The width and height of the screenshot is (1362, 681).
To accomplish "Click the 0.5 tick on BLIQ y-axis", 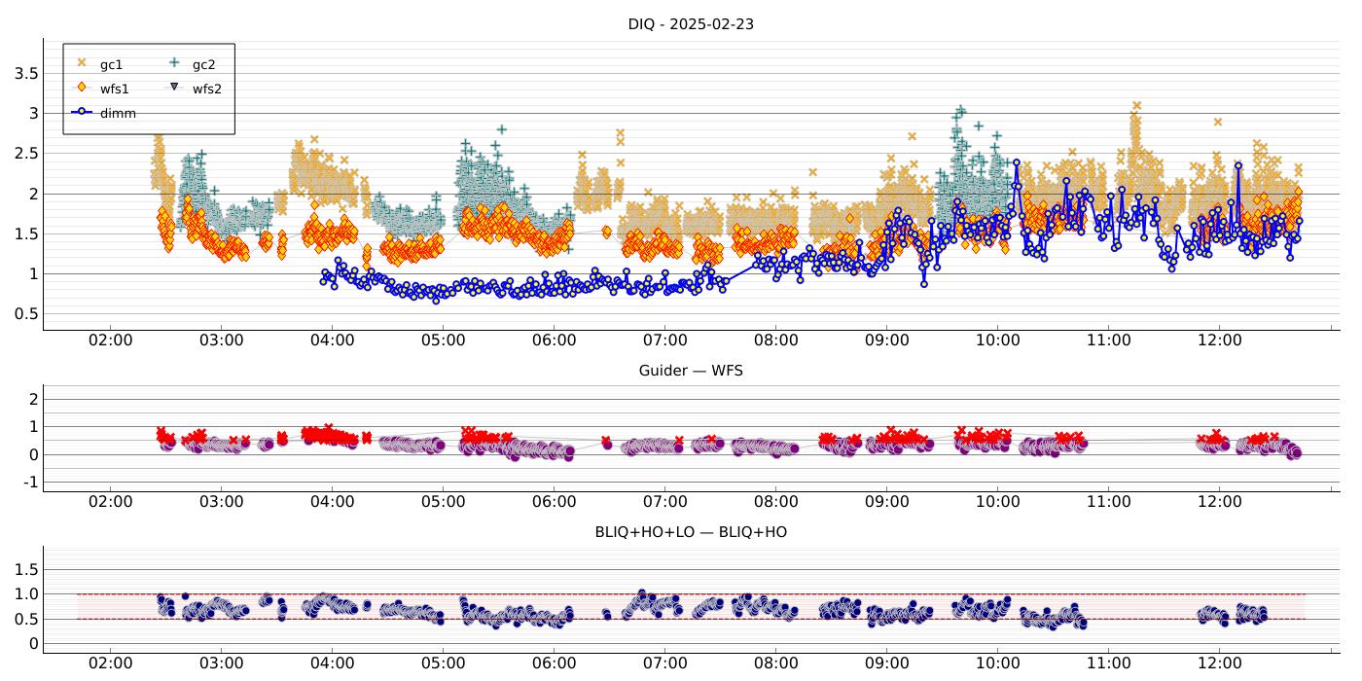I will pos(26,620).
